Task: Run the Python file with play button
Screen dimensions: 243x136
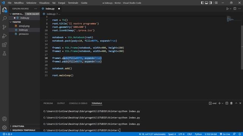Action: (x=227, y=9)
